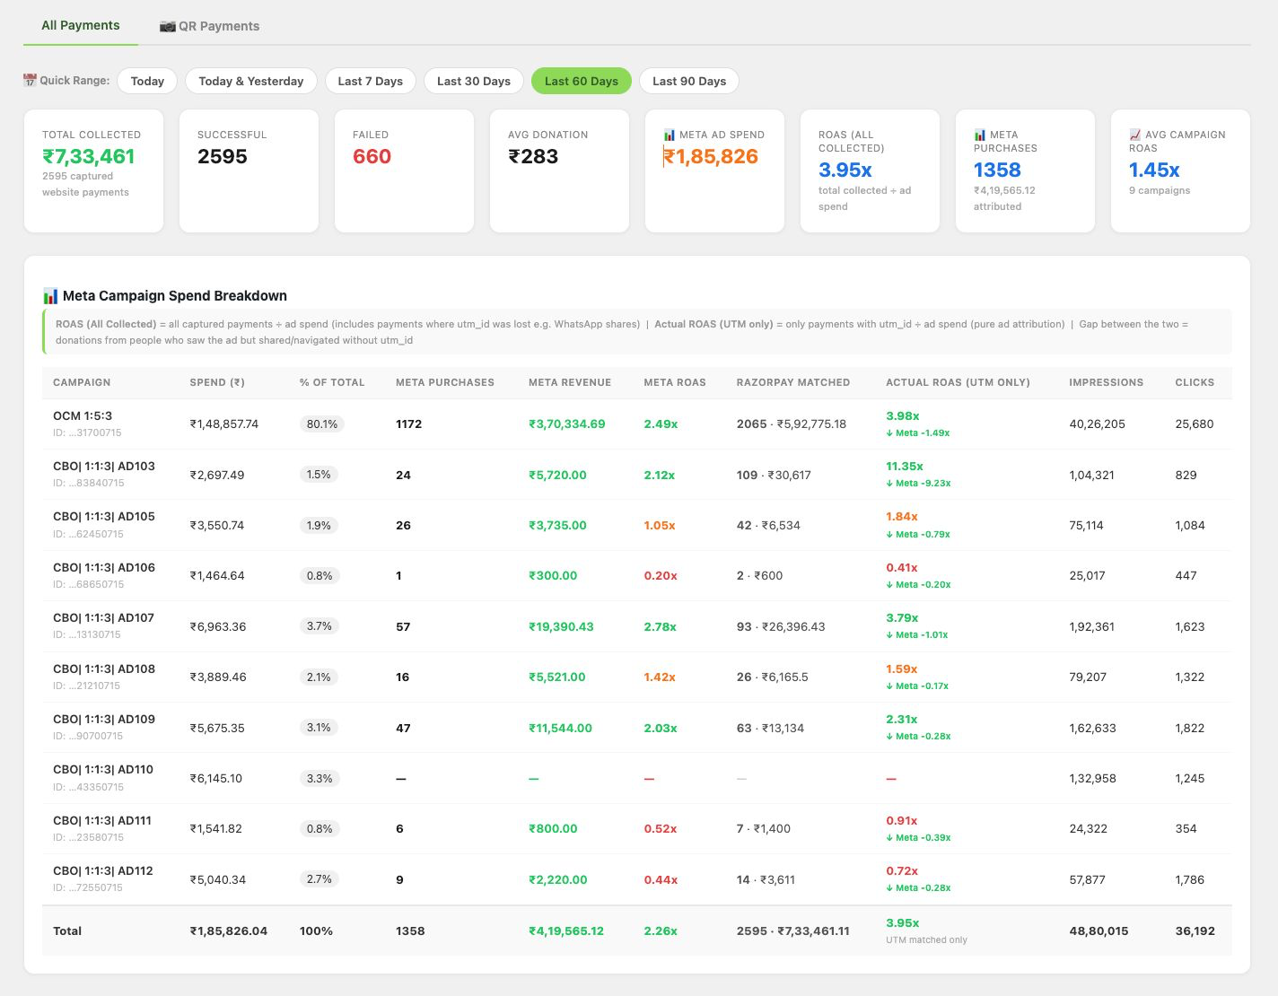Click the camera icon on QR Payments tab

tap(167, 26)
